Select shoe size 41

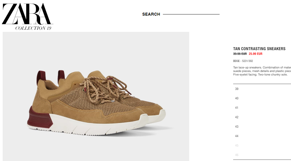pyautogui.click(x=262, y=108)
